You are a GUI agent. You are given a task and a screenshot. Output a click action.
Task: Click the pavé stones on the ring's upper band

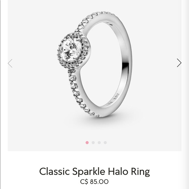pyautogui.click(x=92, y=20)
